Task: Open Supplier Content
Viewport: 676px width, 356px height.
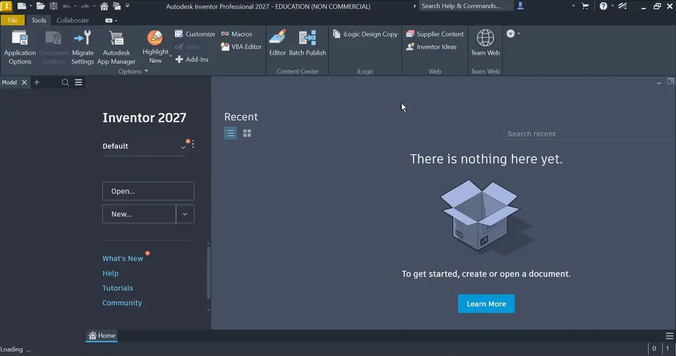Action: pos(434,34)
